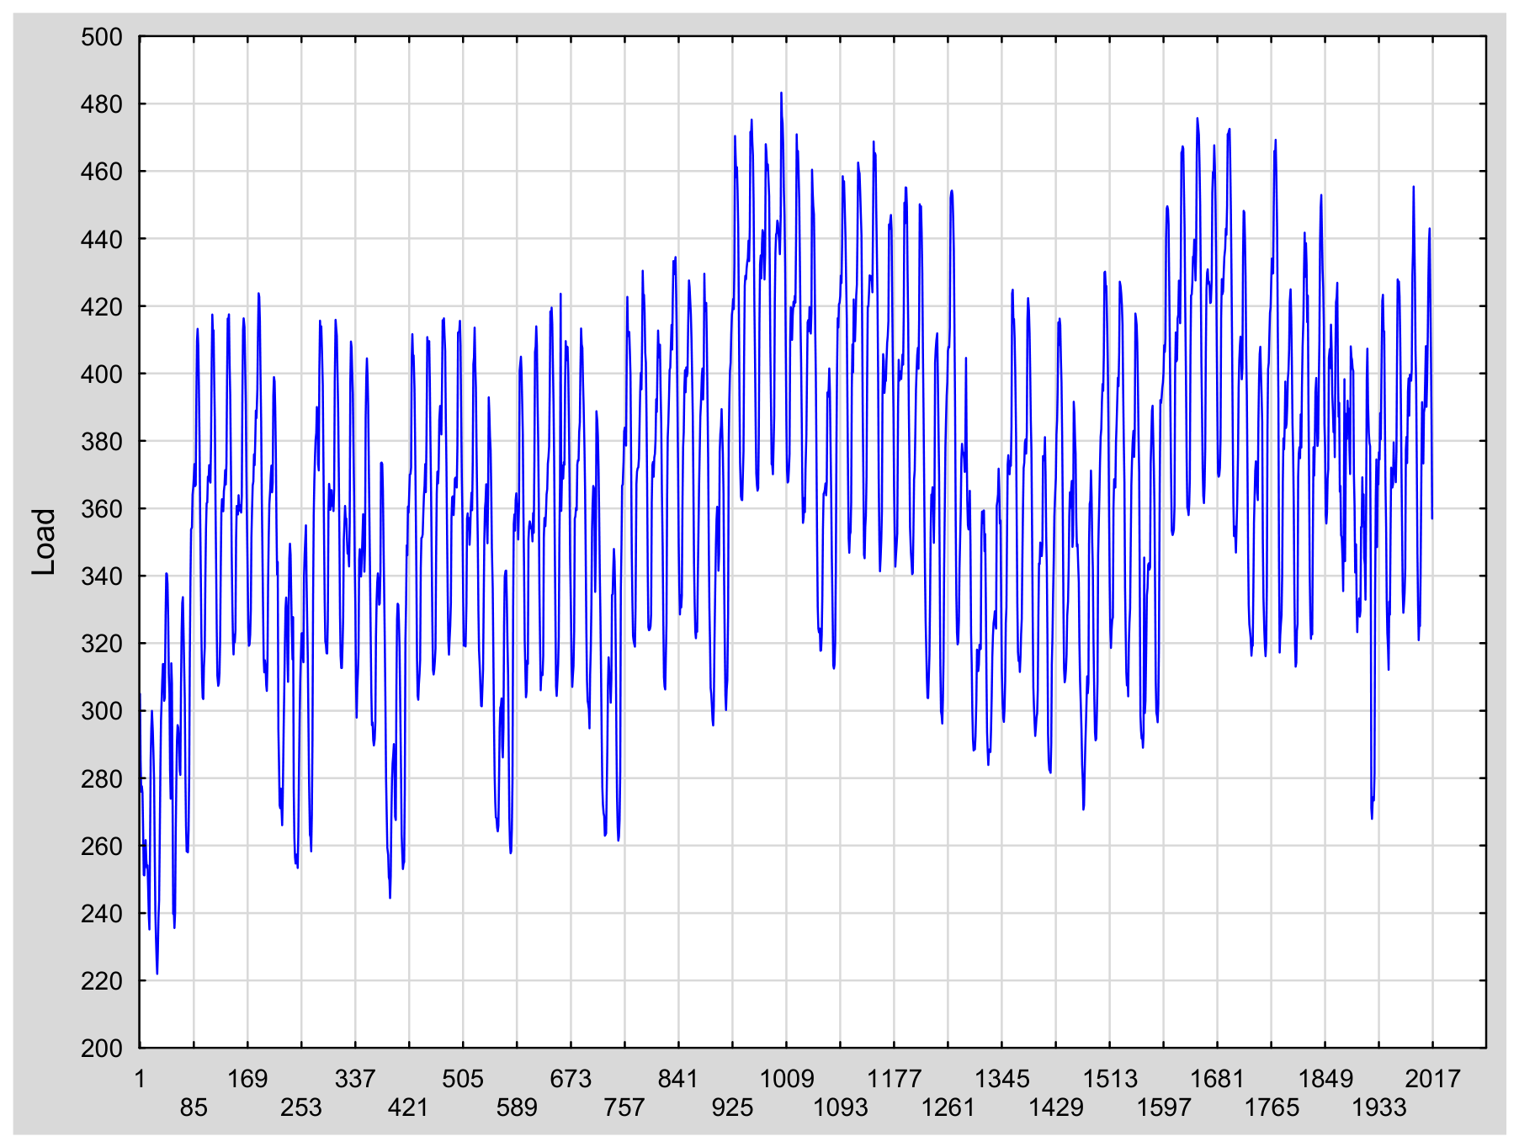The height and width of the screenshot is (1147, 1519).
Task: Click y-axis tick label 280
Action: tap(102, 779)
